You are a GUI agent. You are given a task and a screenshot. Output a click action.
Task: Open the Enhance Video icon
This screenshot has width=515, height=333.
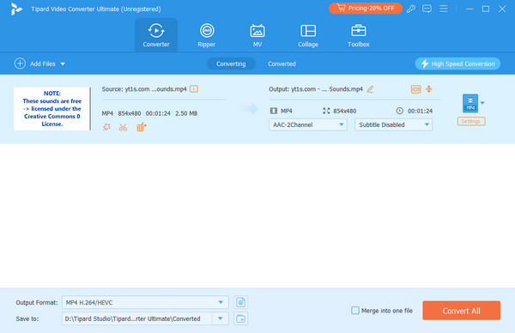pyautogui.click(x=142, y=127)
